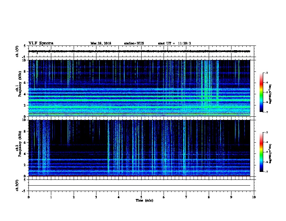Click the time axis tick label "3"
This screenshot has height=221, width=286.
[96, 197]
